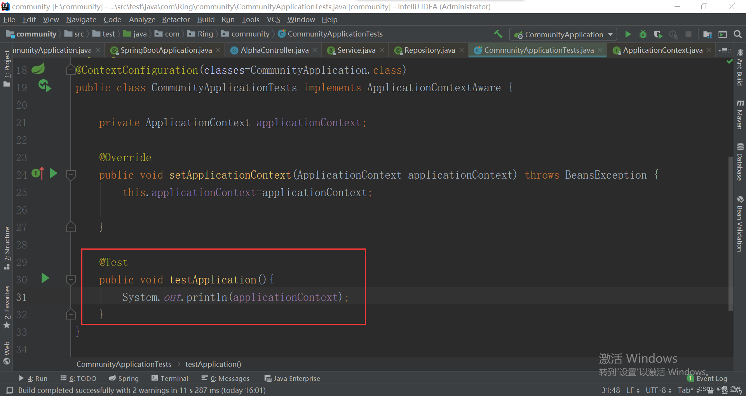Viewport: 746px width, 396px height.
Task: Collapse the setApplicationContext method fold marker on line 24
Action: 71,175
